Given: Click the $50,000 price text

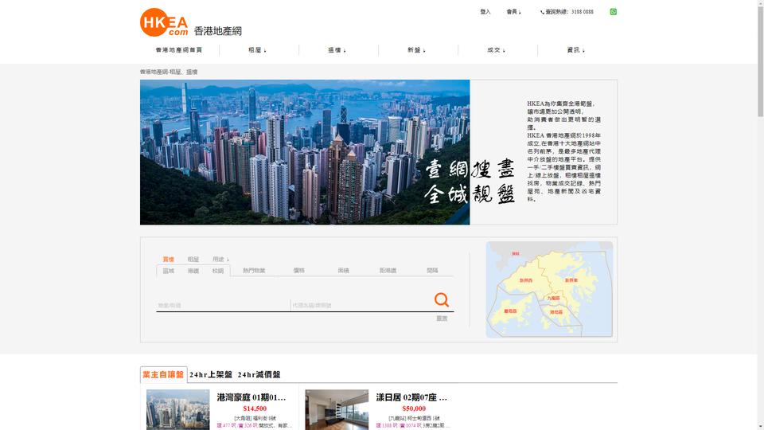Looking at the screenshot, I should pyautogui.click(x=414, y=408).
